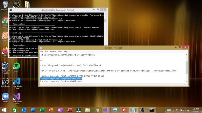Maximize the Notepad window
Screen dimensions: 202x113
180,47
